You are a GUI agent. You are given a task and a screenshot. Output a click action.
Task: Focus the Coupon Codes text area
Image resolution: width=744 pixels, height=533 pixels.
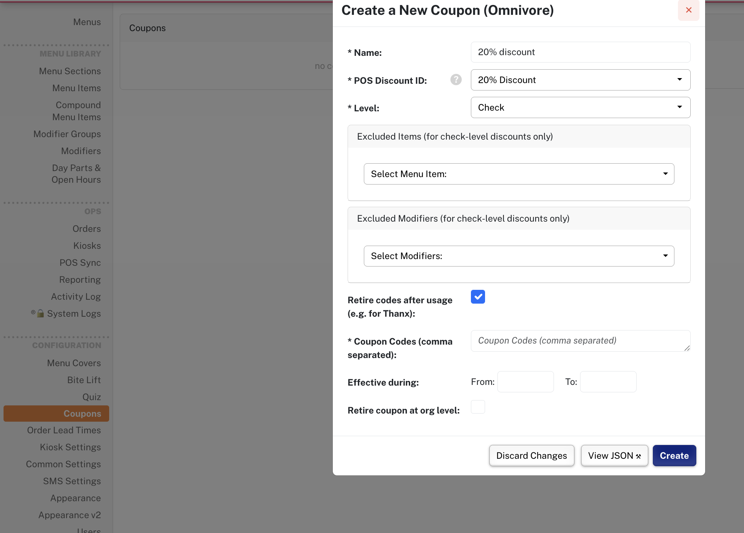pos(580,341)
